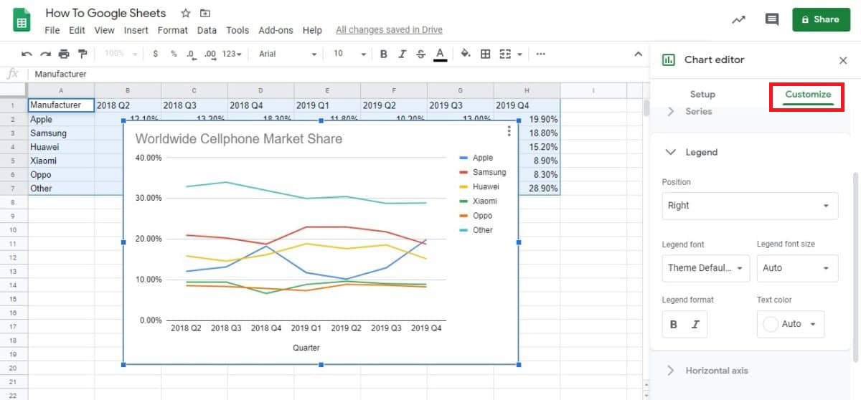Open the comments history icon
The width and height of the screenshot is (861, 400).
pyautogui.click(x=772, y=20)
